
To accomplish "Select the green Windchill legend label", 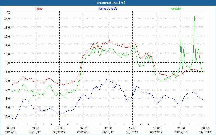I will [x=176, y=9].
